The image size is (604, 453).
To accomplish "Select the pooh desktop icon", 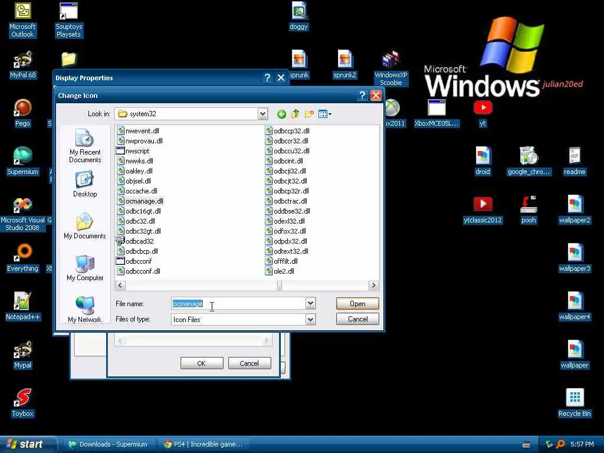I will pos(528,210).
